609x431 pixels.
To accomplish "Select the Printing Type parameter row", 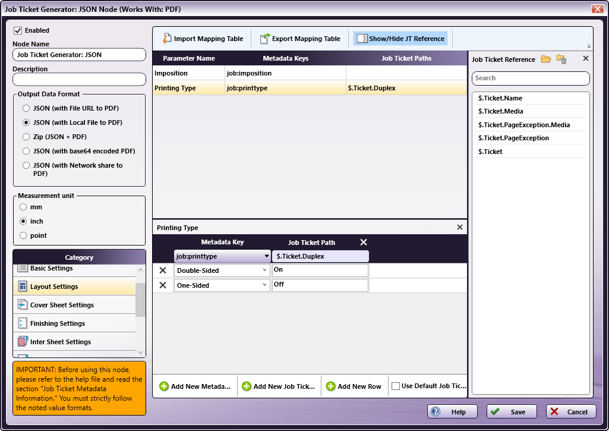I will click(x=310, y=88).
